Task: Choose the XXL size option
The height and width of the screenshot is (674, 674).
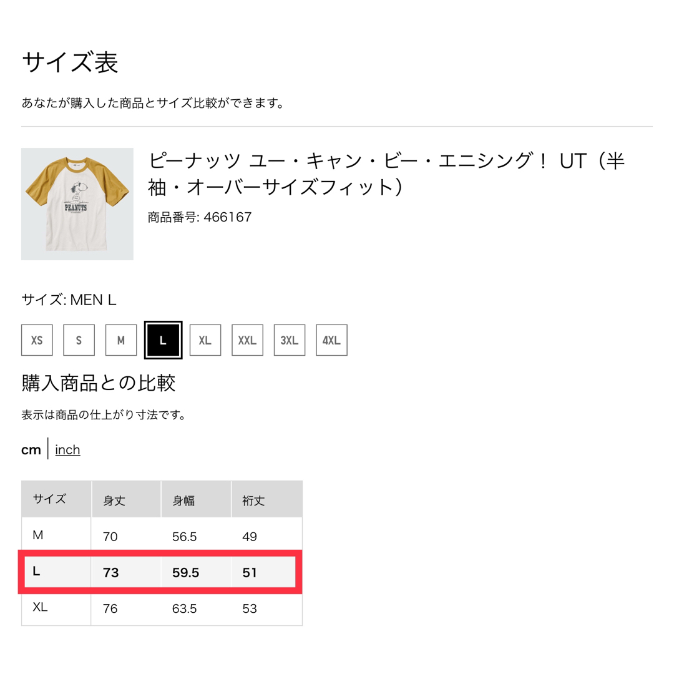Action: [248, 340]
